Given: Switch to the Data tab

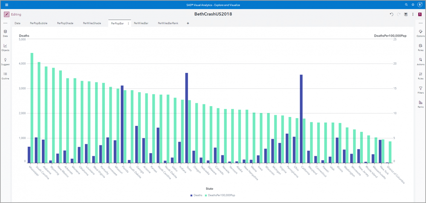Looking at the screenshot, I should [x=17, y=23].
